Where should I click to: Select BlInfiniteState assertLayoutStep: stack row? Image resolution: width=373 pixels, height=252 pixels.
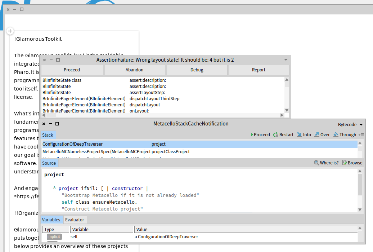(x=163, y=92)
